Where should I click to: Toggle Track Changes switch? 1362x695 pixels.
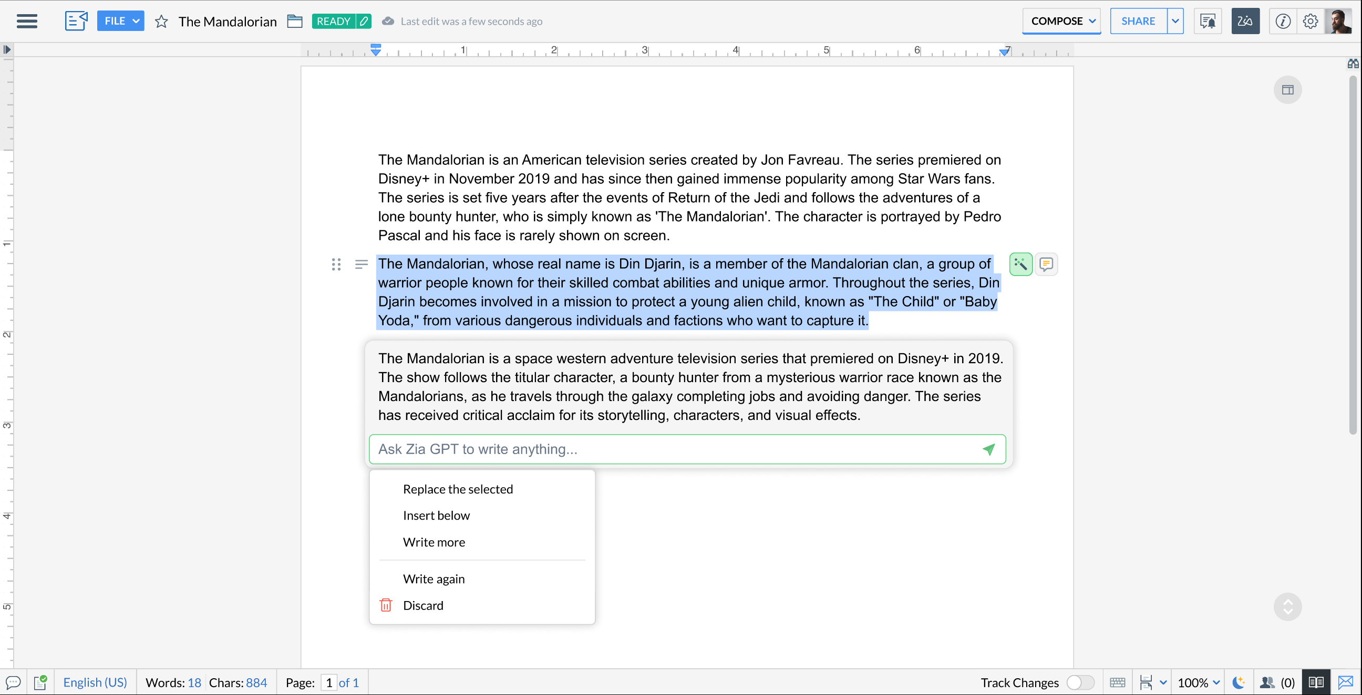tap(1080, 682)
